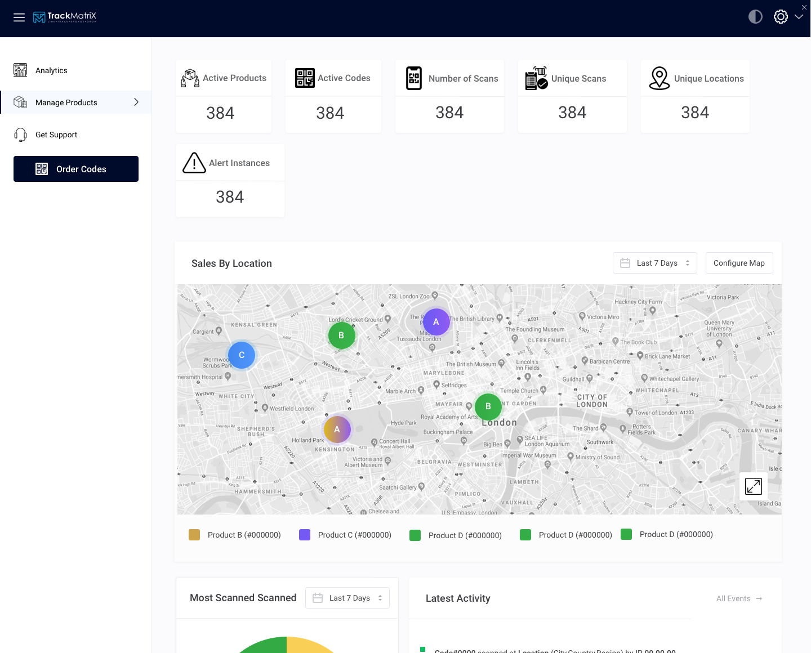Click Product B gold legend swatch

194,535
